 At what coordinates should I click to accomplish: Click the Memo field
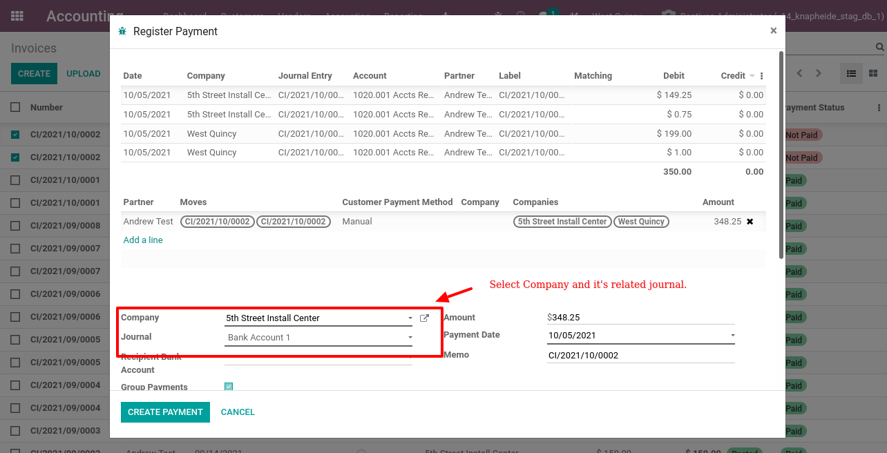click(x=640, y=356)
